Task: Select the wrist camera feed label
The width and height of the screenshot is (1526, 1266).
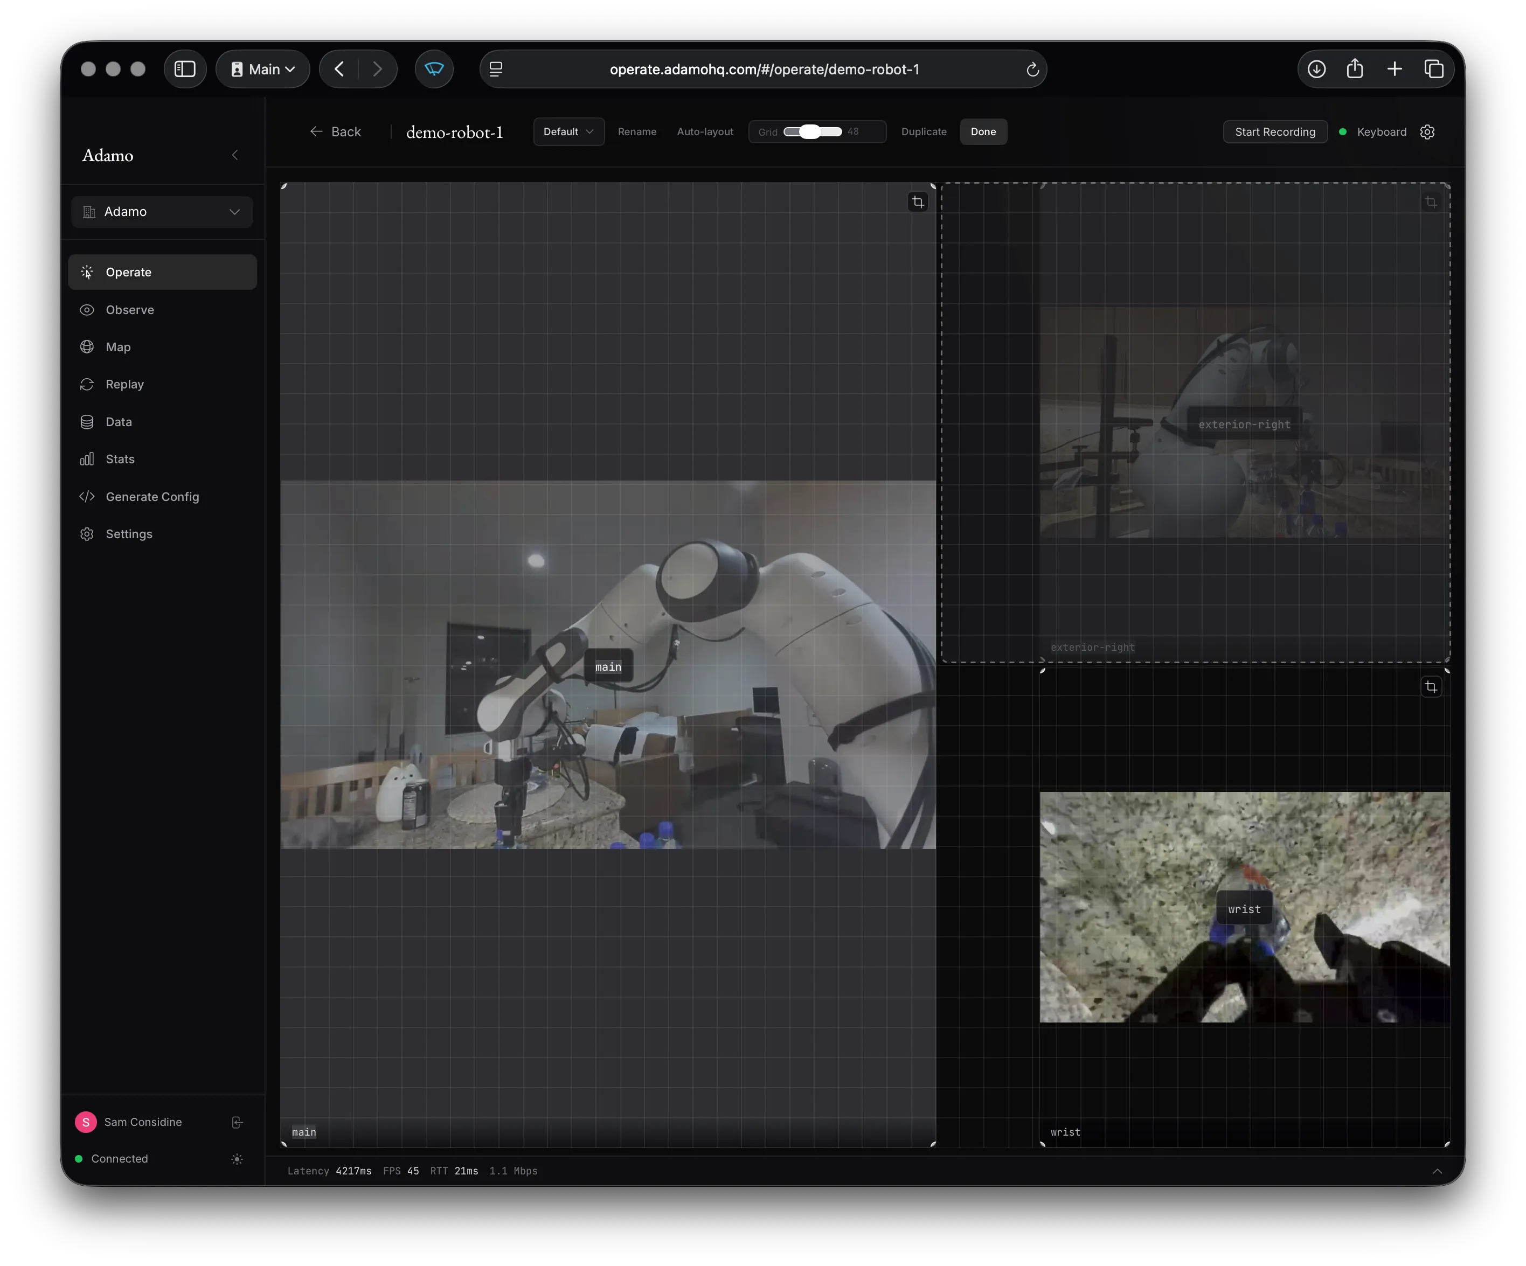Action: [x=1244, y=909]
